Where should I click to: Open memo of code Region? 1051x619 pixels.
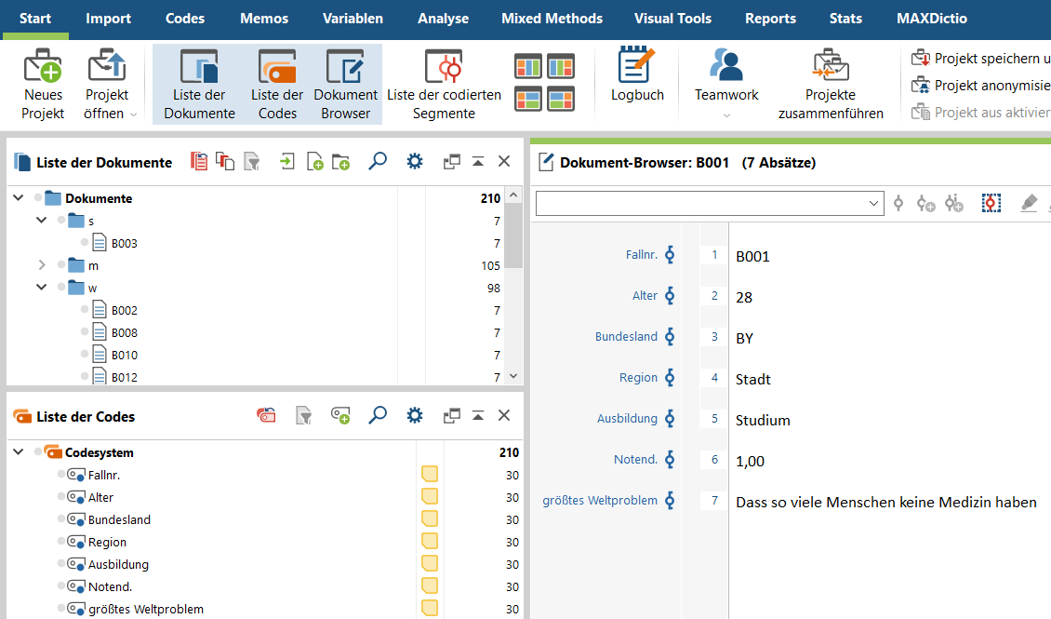click(x=430, y=541)
